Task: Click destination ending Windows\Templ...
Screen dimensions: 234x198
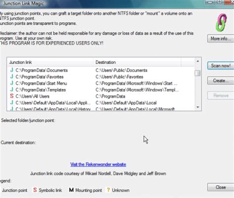Action: click(x=137, y=90)
